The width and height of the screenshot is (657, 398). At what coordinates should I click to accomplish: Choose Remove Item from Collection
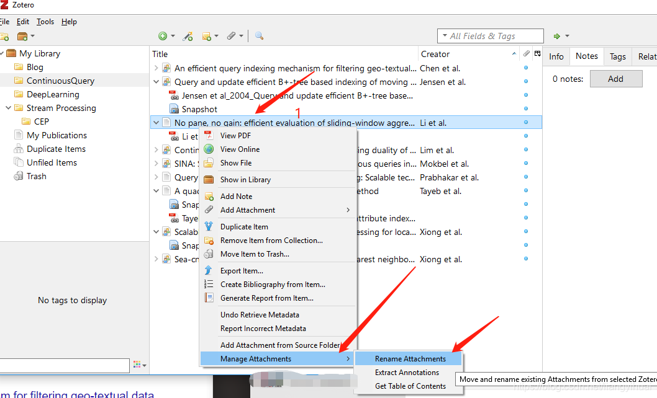pos(278,241)
